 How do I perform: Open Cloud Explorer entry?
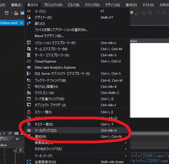pos(77,61)
